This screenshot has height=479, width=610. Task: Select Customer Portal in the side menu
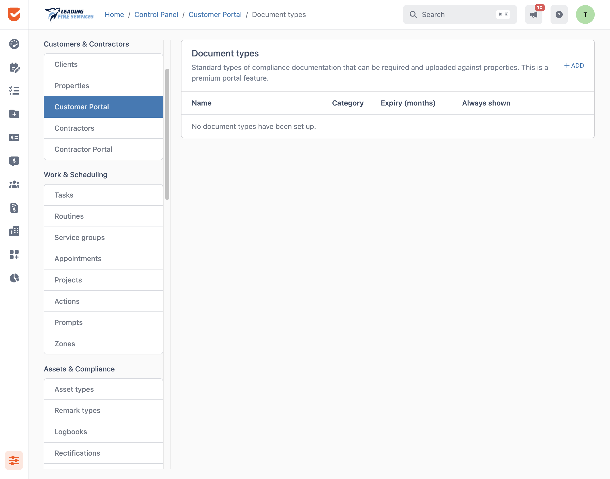tap(103, 107)
